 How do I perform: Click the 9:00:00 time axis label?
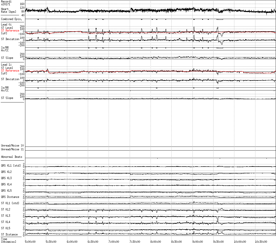(x=197, y=241)
